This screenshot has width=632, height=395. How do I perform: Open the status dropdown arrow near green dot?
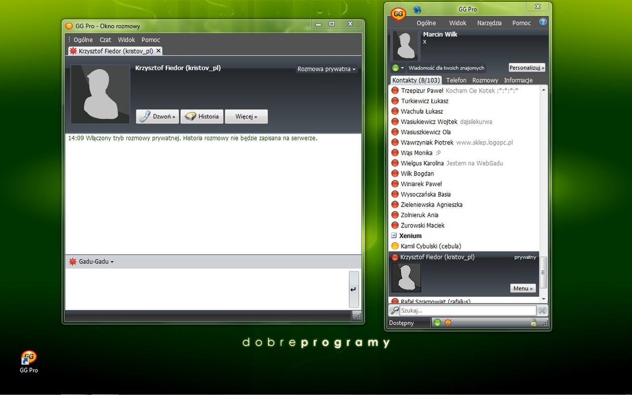click(402, 68)
